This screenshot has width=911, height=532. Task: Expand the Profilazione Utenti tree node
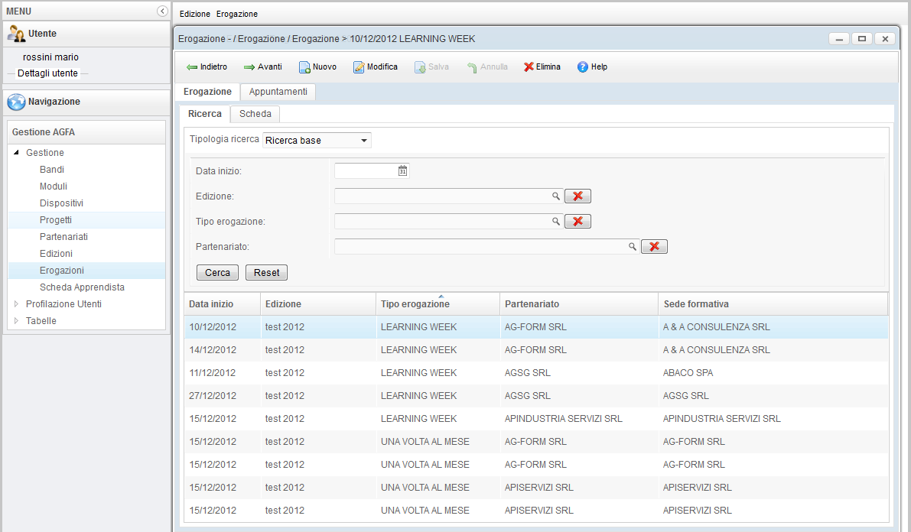[17, 304]
